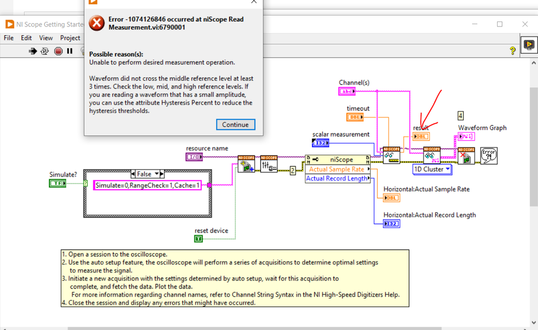Click the case structure selector terminal '?'

pos(86,184)
